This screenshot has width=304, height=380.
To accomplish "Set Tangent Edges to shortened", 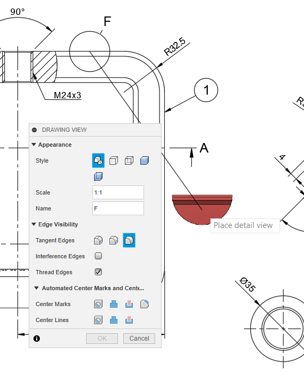I will point(114,240).
